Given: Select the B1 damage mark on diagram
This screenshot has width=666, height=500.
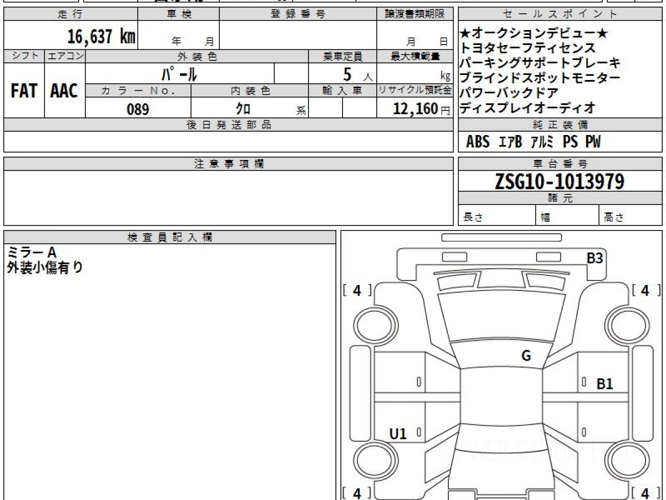Looking at the screenshot, I should pyautogui.click(x=604, y=384).
